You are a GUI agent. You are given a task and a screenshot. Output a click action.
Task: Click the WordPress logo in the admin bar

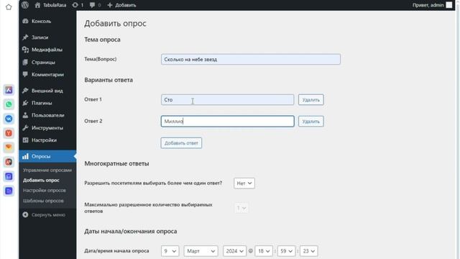[25, 5]
